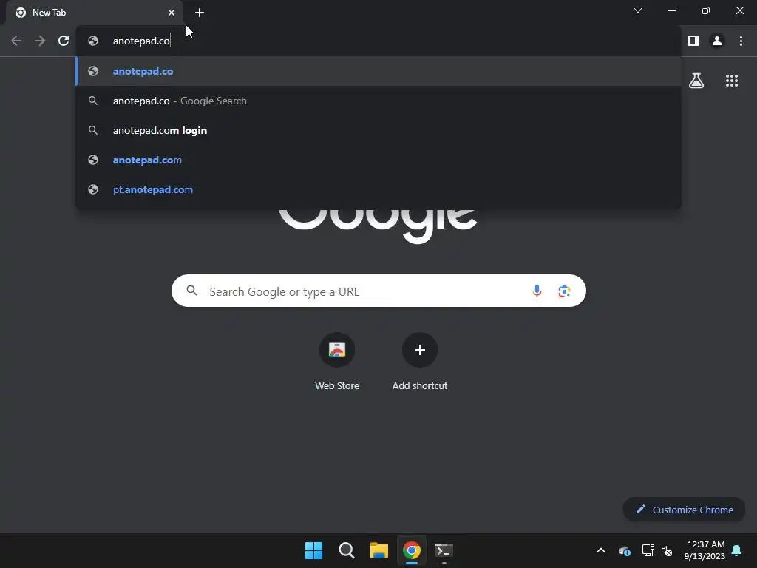
Task: Minimize the Chrome window
Action: pyautogui.click(x=671, y=10)
